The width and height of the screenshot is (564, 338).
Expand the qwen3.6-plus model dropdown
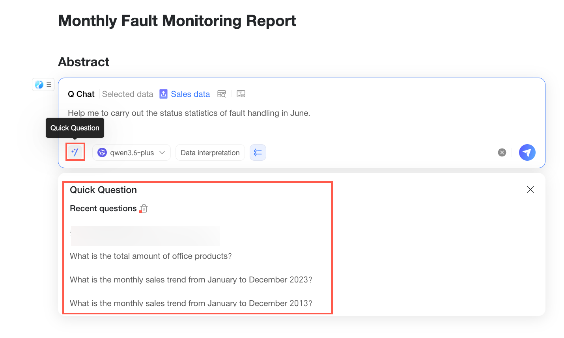[131, 152]
